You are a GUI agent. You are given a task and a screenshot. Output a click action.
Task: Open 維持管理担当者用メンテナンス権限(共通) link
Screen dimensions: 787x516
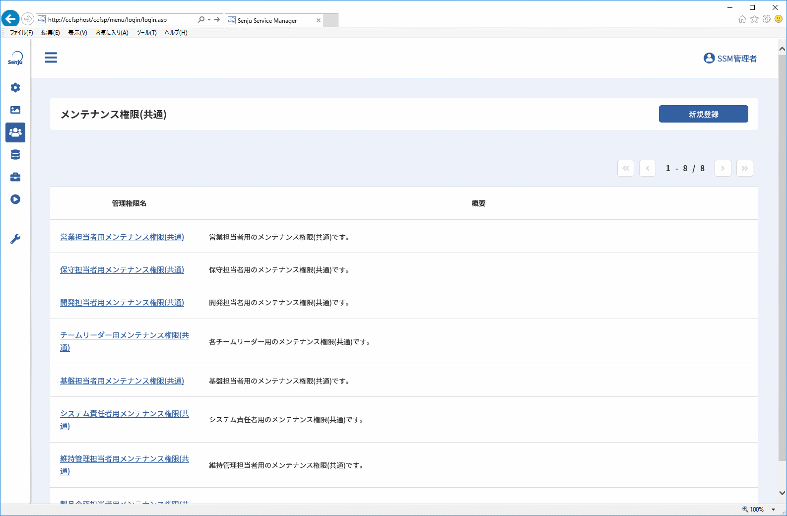(125, 465)
